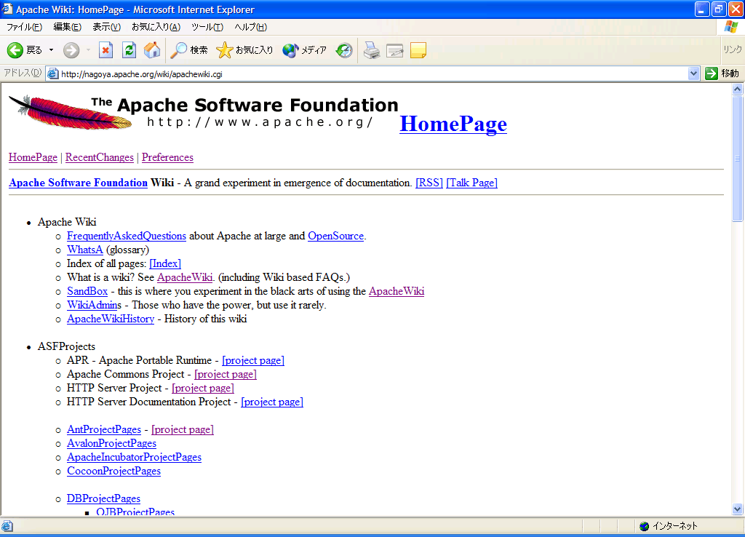The width and height of the screenshot is (745, 537).
Task: Click the IE page icon in the status bar
Action: click(x=7, y=526)
